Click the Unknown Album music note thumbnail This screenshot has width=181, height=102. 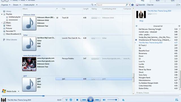coord(29,23)
